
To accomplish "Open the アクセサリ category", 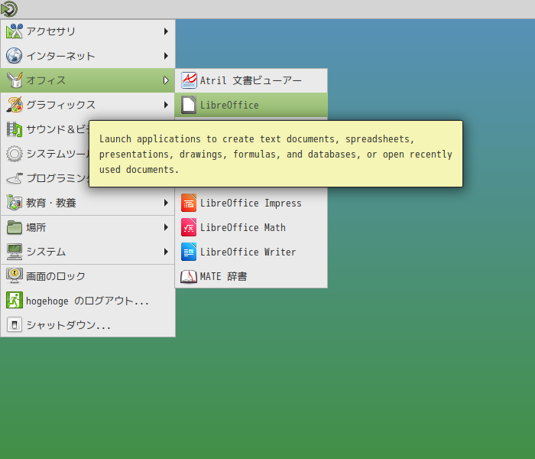I will (x=88, y=31).
